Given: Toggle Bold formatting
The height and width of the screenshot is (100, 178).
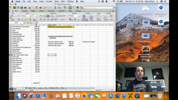Looking at the screenshot, I should pos(19,19).
